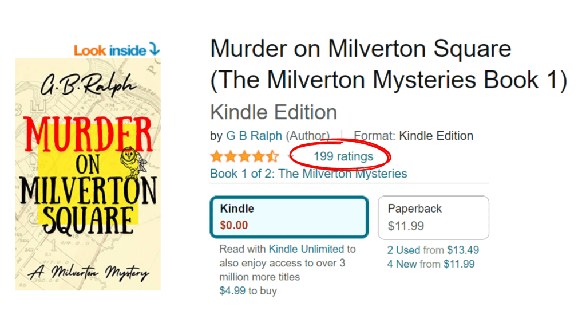Viewport: 586px width, 330px height.
Task: Click the Kindle Edition format label
Action: pos(274,112)
